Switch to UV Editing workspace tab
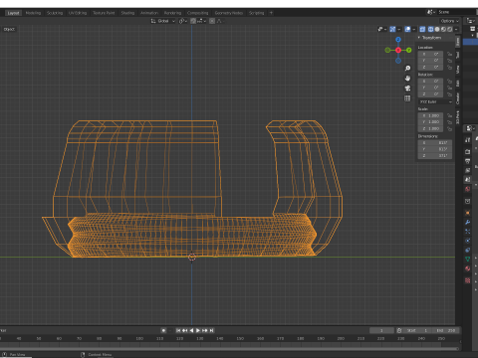The height and width of the screenshot is (358, 478). tap(78, 13)
